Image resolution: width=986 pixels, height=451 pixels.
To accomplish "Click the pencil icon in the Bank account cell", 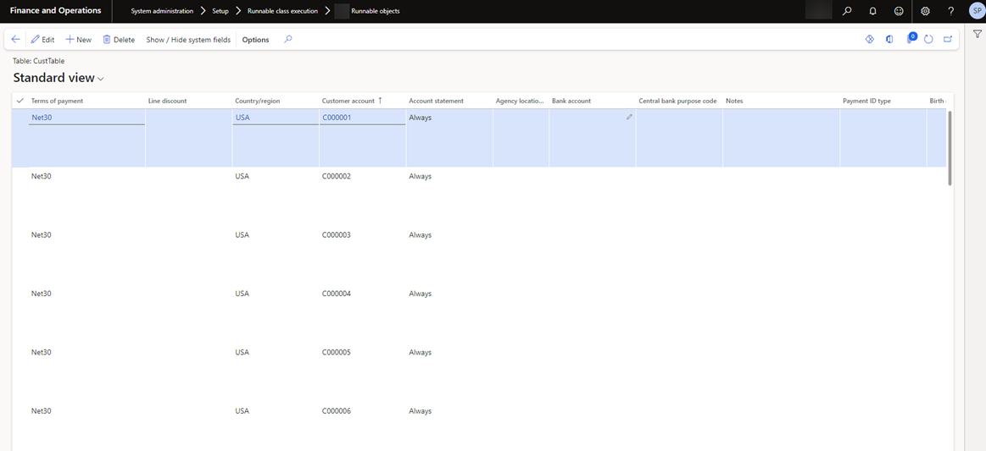I will tap(629, 118).
